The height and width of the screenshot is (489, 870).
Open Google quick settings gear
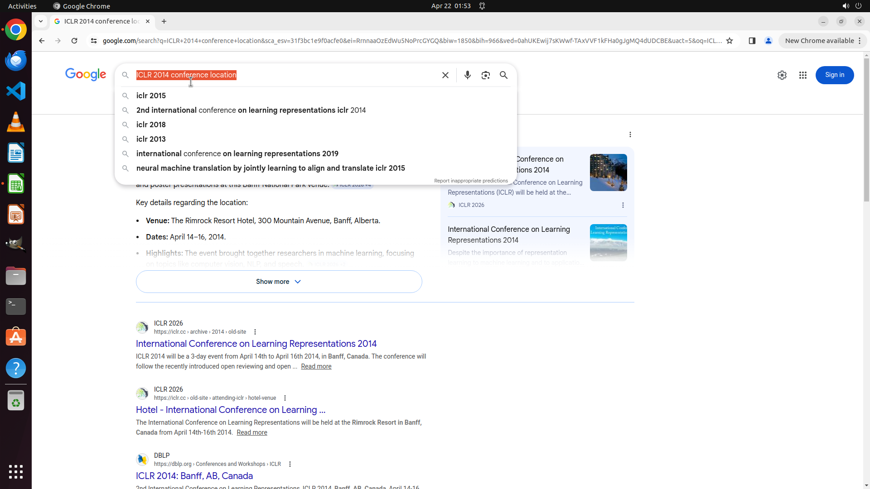coord(782,75)
